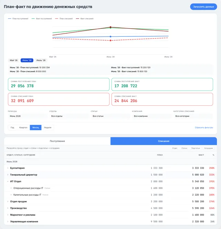Expand the Отдел продаж row
This screenshot has height=229, width=221.
click(x=8, y=202)
